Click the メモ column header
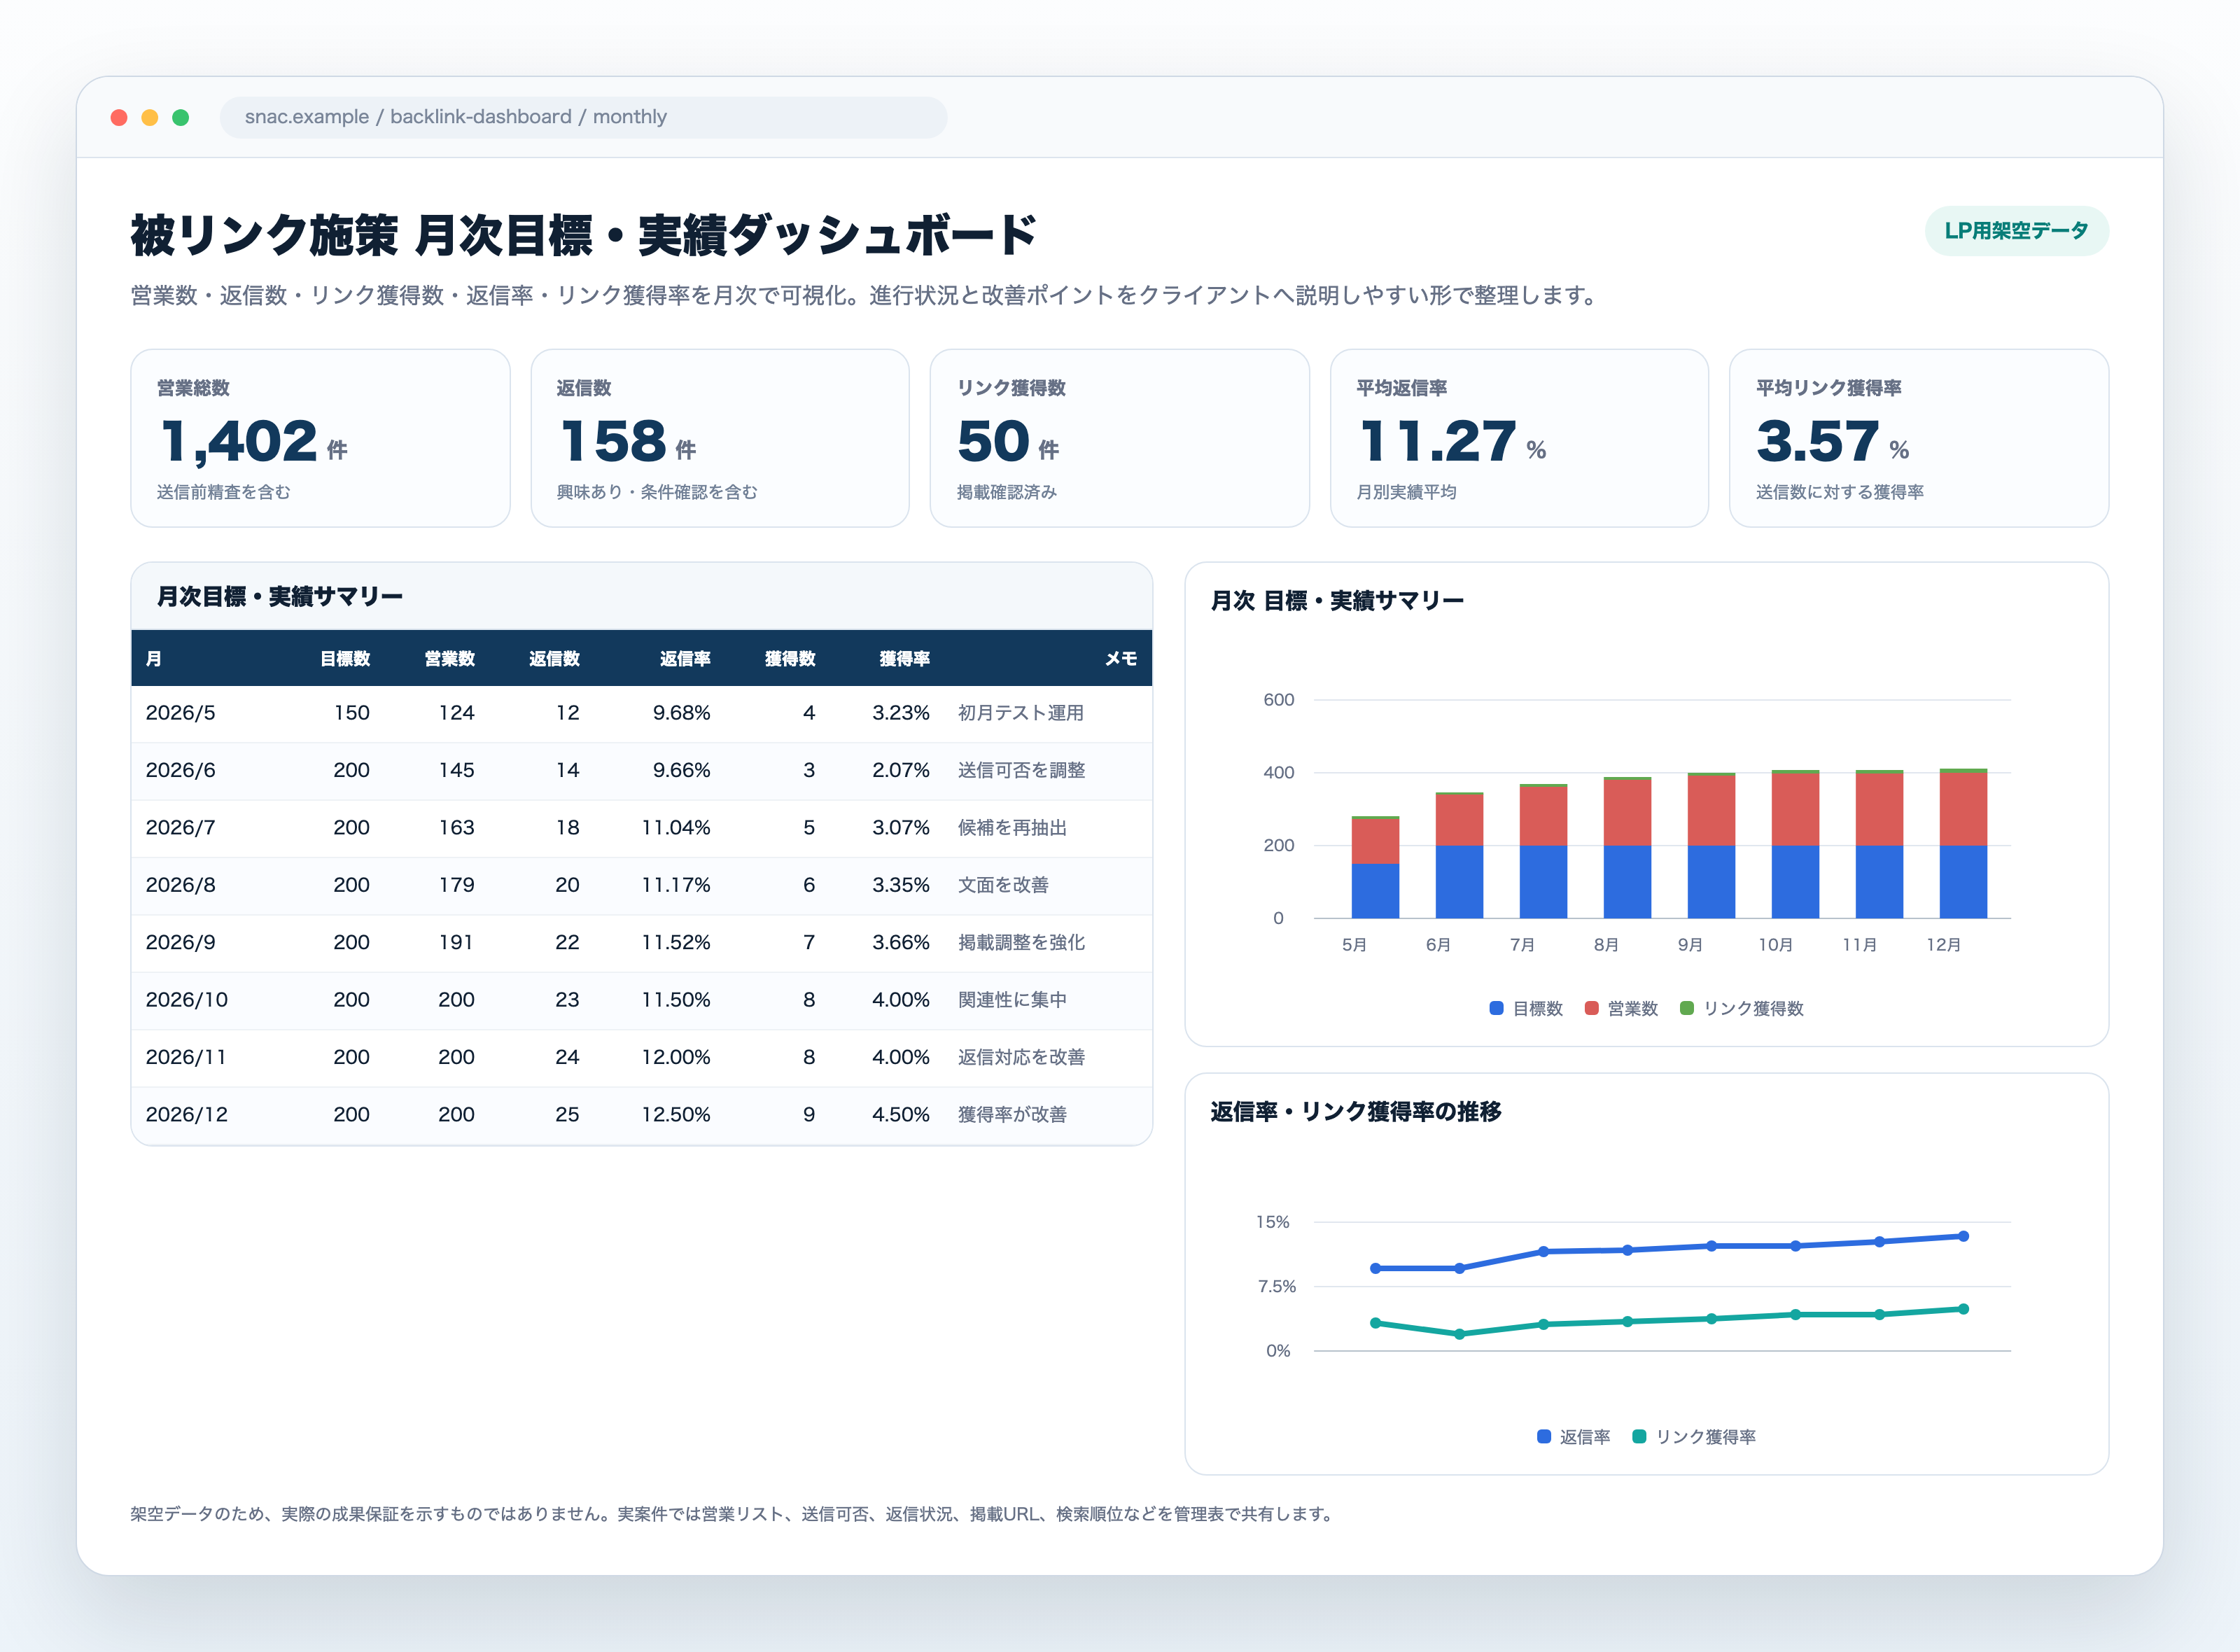Viewport: 2240px width, 1652px height. (x=1120, y=658)
